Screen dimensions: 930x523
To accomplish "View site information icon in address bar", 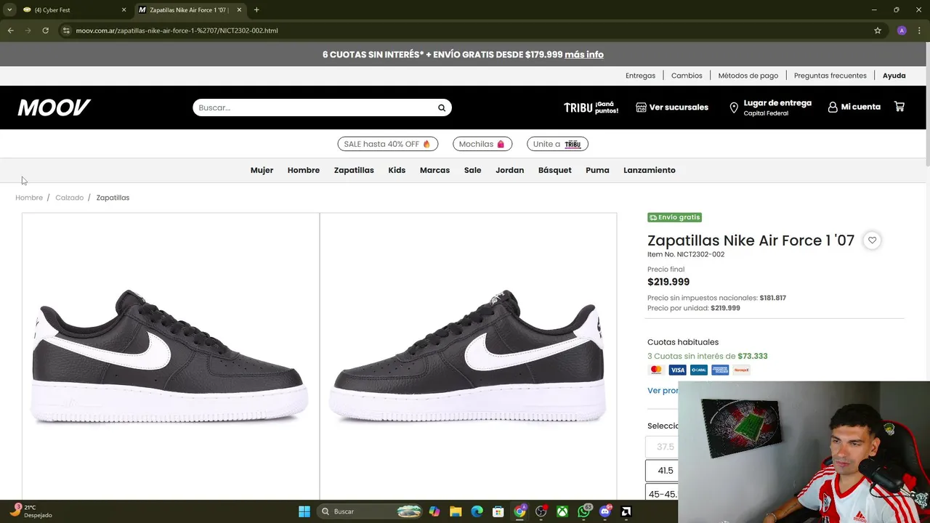I will pos(66,31).
